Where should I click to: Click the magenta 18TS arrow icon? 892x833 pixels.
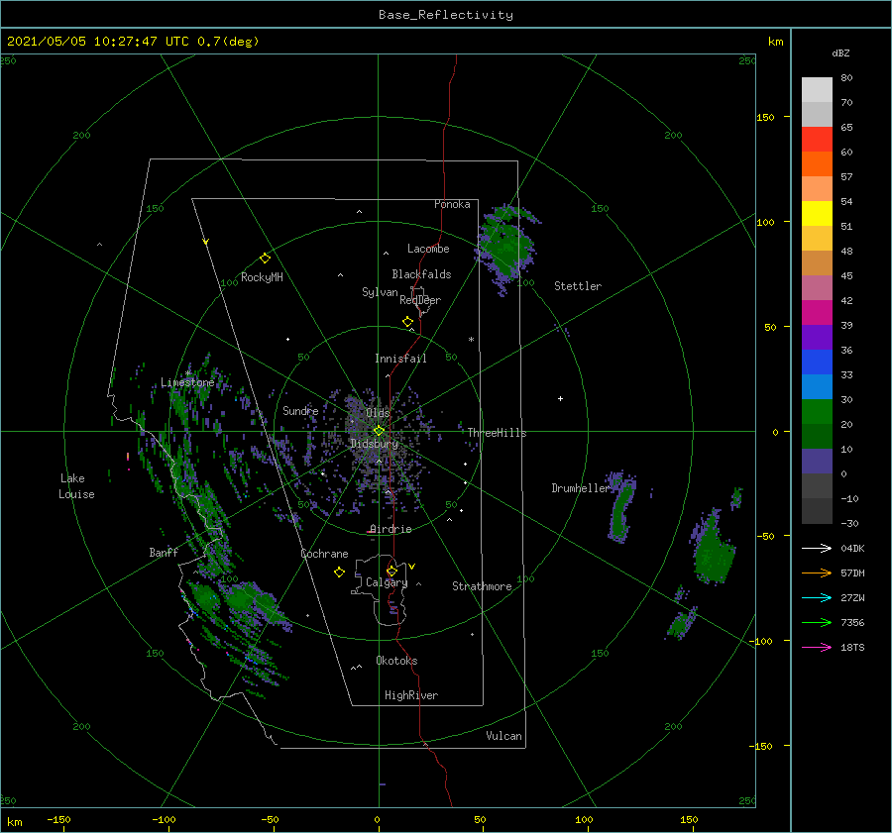pyautogui.click(x=817, y=647)
